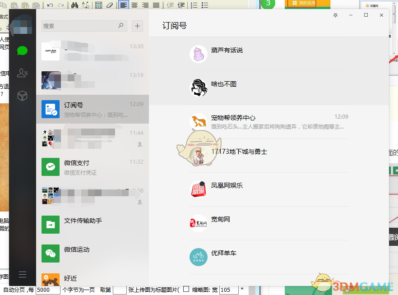Image resolution: width=398 pixels, height=295 pixels.
Task: Open the Contacts icon in the sidebar
Action: (x=22, y=73)
